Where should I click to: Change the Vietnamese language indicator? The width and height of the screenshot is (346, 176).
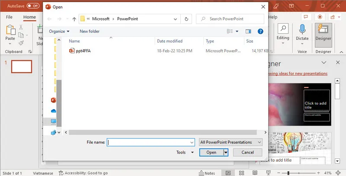coord(43,173)
